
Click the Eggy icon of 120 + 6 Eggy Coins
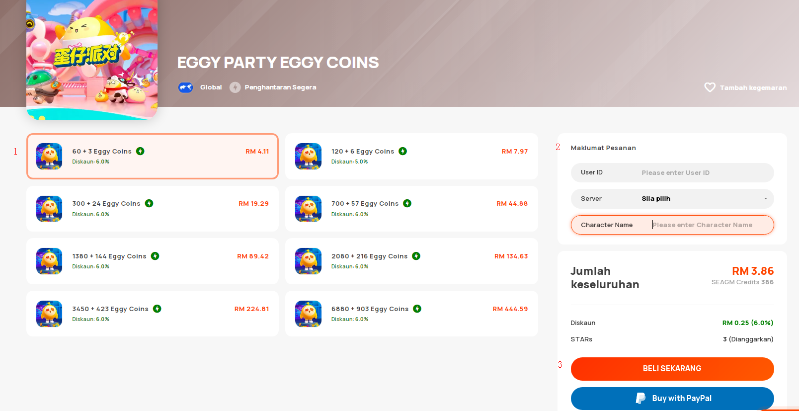308,156
